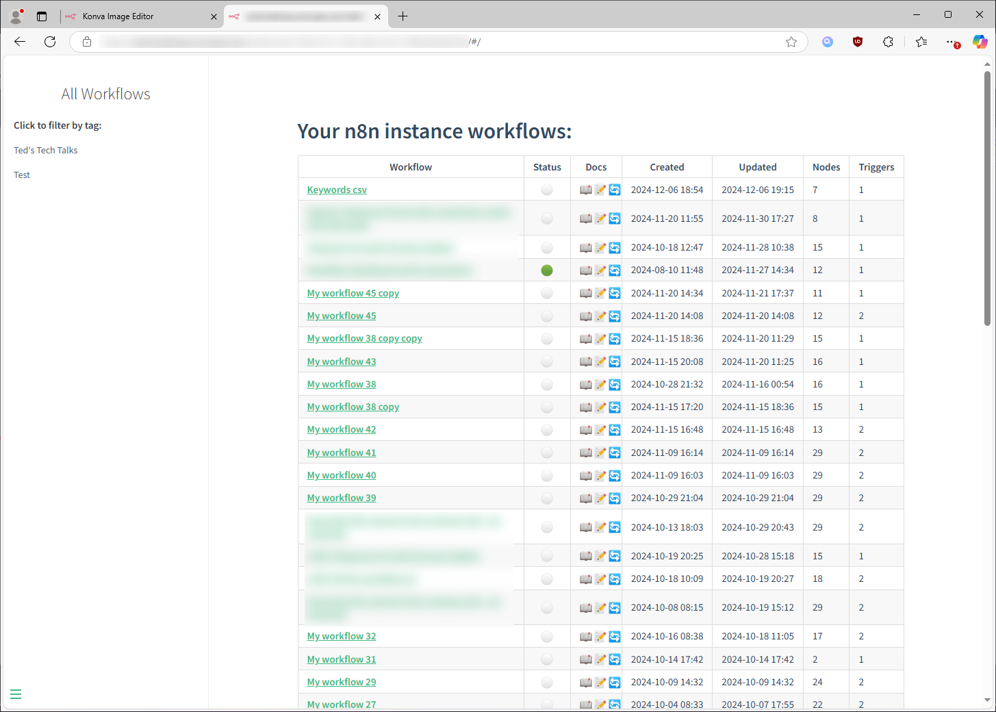This screenshot has width=996, height=712.
Task: Open the book docs icon for Keywords csv
Action: 586,190
